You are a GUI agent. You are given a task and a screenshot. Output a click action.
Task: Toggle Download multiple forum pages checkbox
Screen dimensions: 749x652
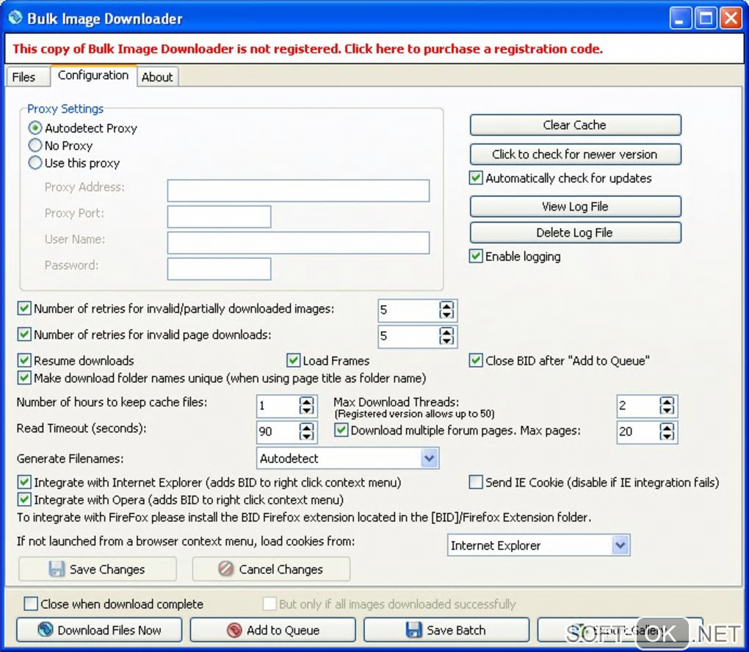(341, 430)
